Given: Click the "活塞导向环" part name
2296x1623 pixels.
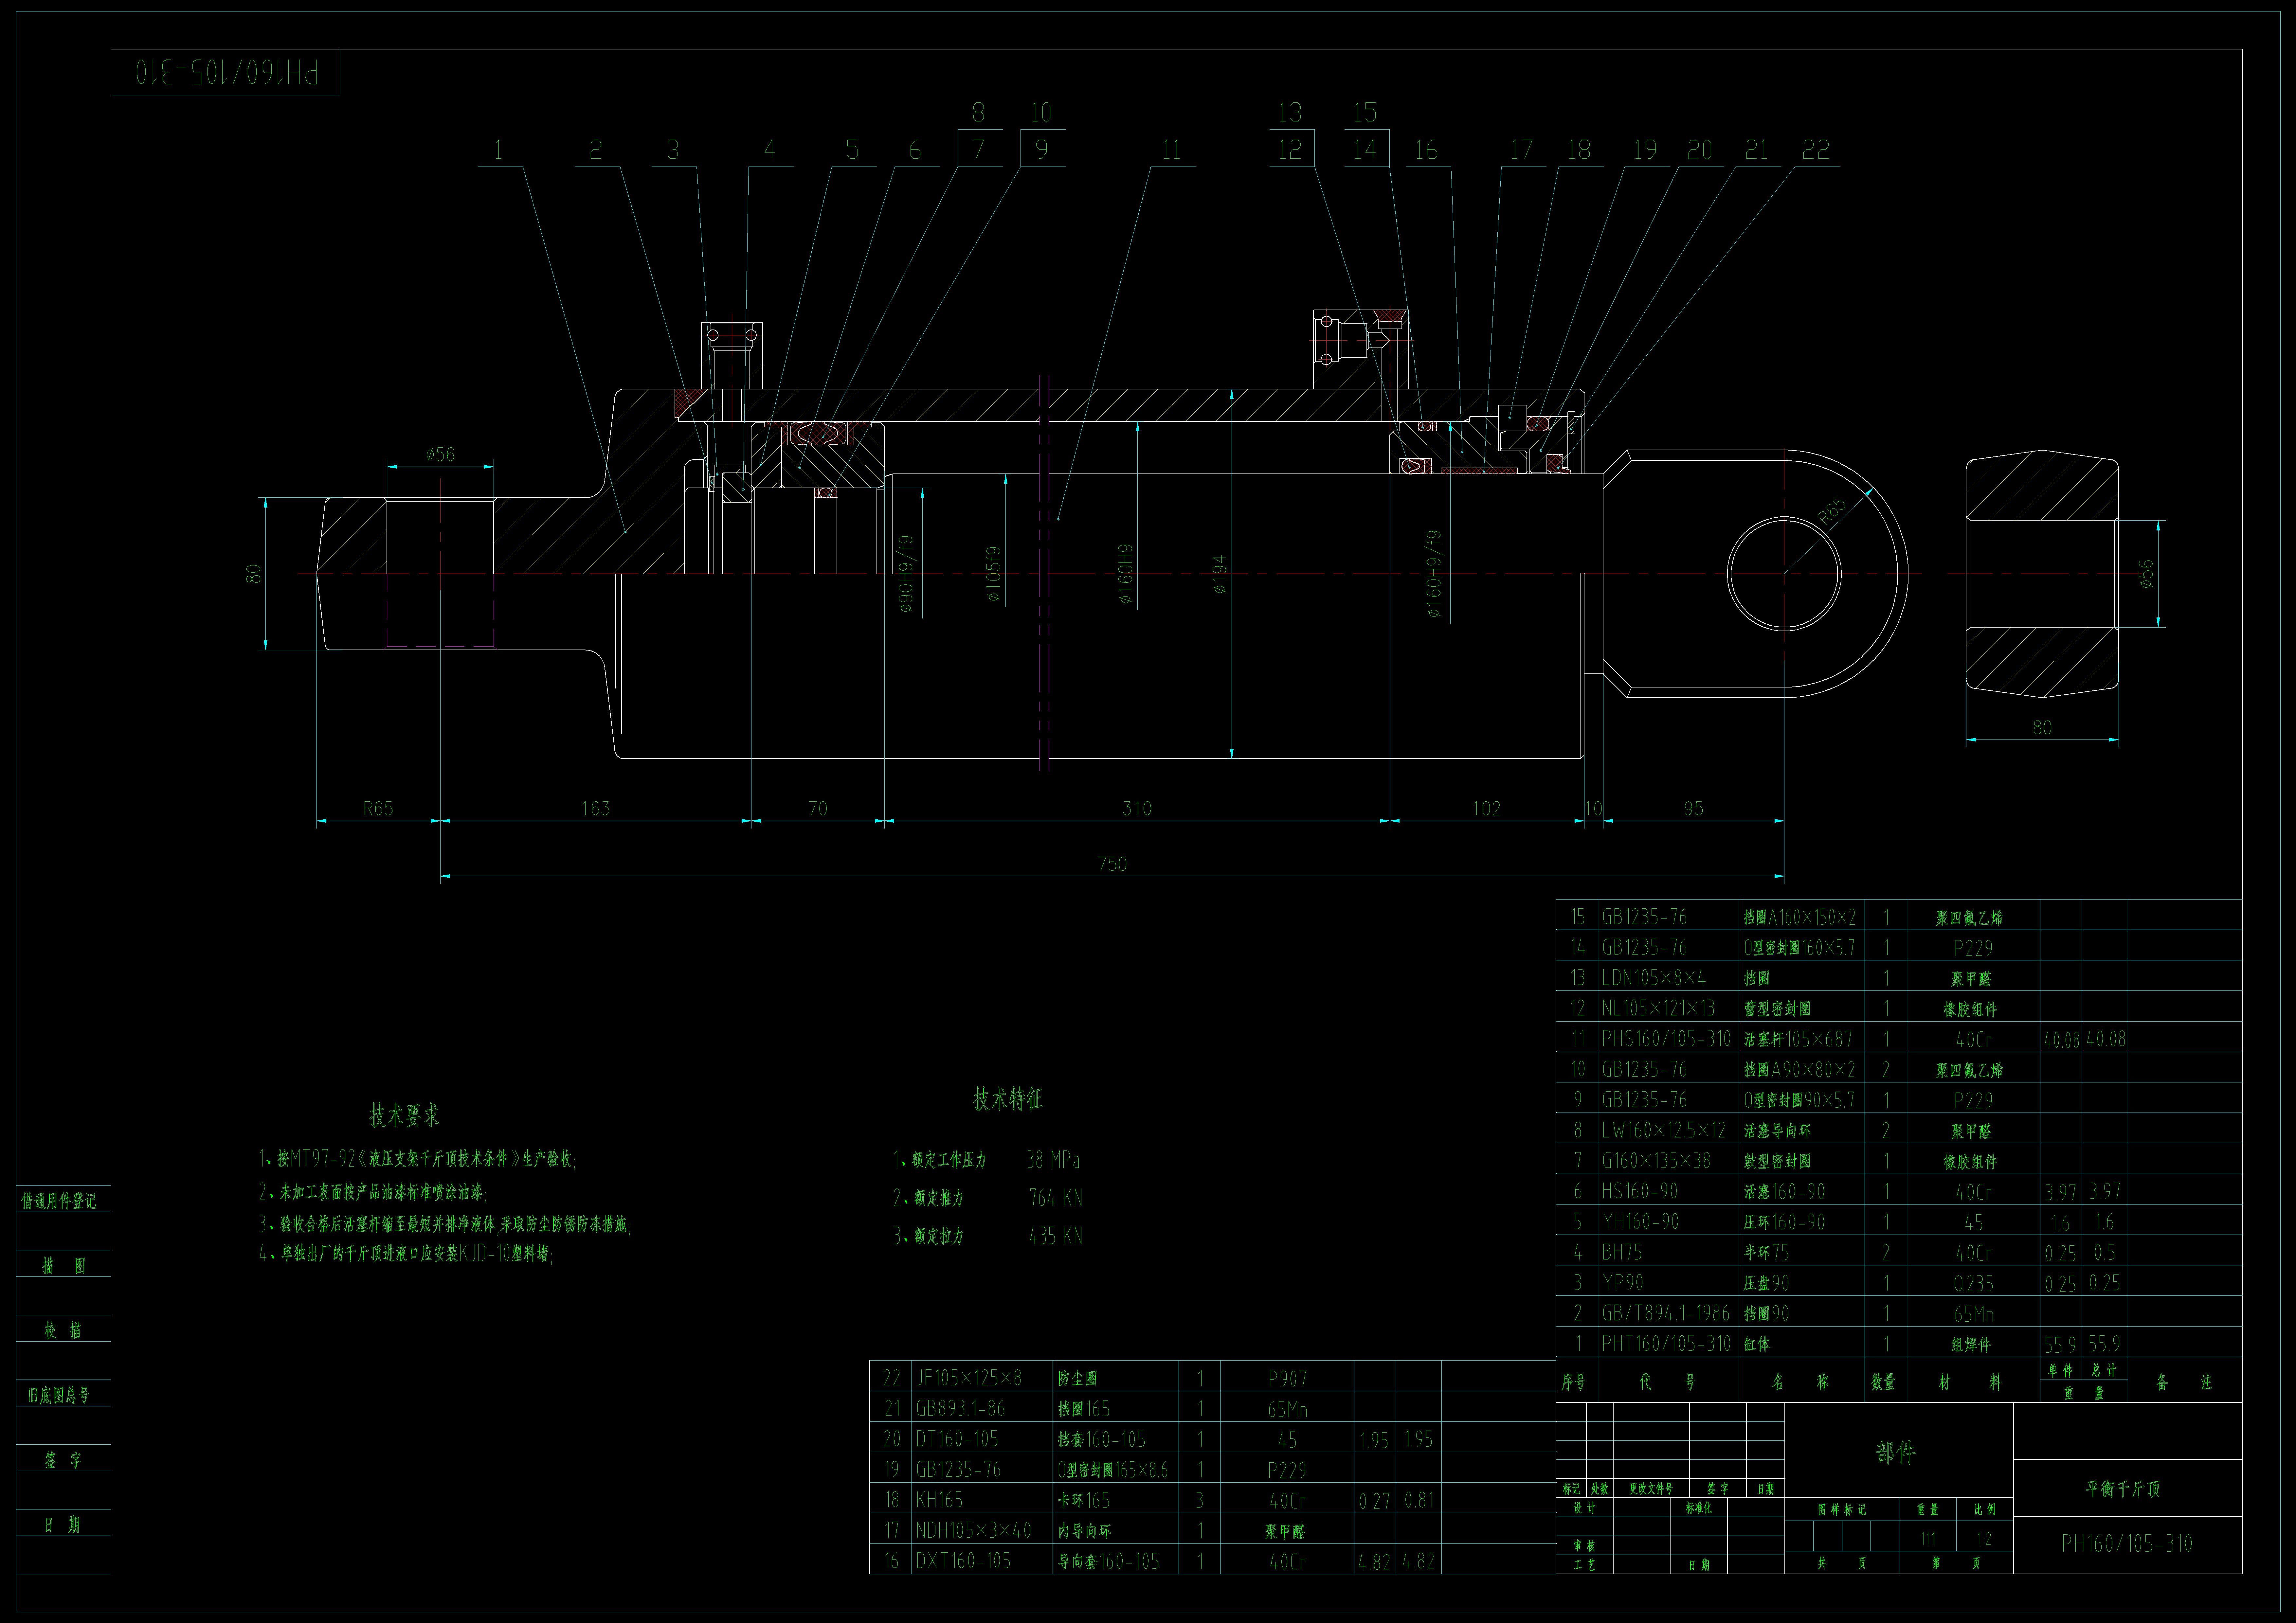Looking at the screenshot, I should click(x=1777, y=1131).
